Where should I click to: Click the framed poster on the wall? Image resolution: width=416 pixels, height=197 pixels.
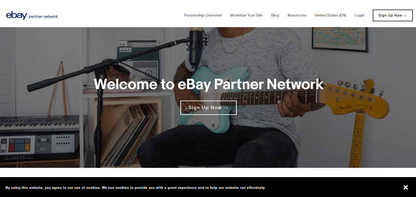[x=340, y=39]
